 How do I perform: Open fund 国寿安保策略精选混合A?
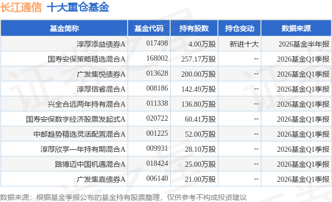point(87,59)
